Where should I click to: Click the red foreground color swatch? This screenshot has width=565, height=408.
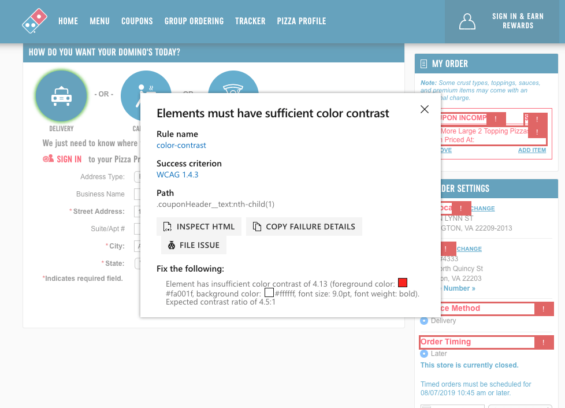[403, 283]
